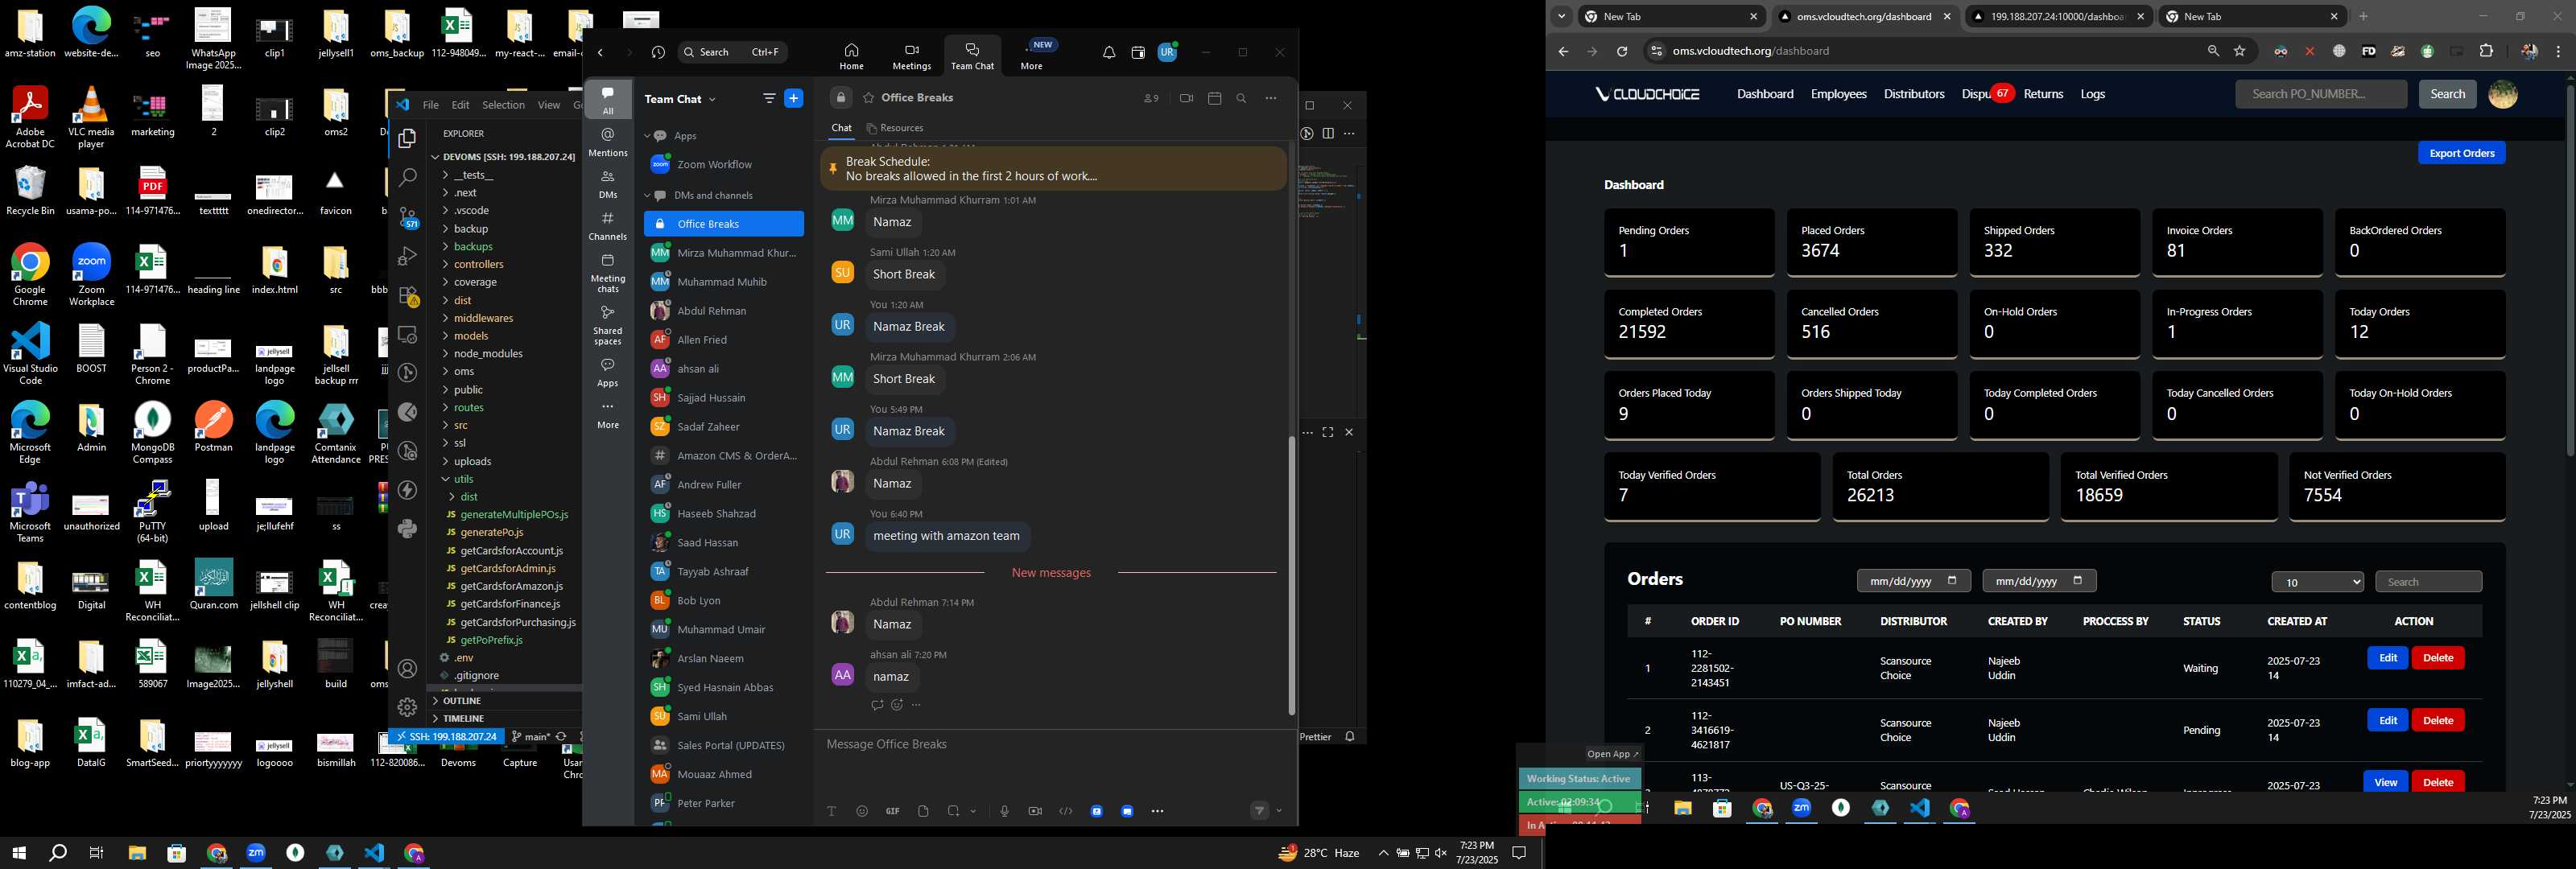Star the Office Breaks channel

(x=868, y=98)
